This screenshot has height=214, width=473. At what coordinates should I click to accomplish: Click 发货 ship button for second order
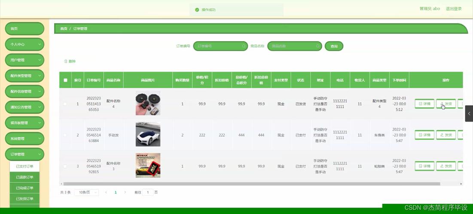446,135
